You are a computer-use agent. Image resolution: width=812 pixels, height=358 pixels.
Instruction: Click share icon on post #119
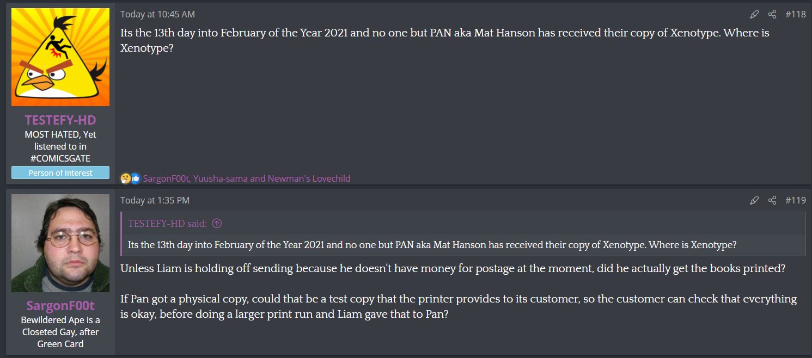point(772,200)
